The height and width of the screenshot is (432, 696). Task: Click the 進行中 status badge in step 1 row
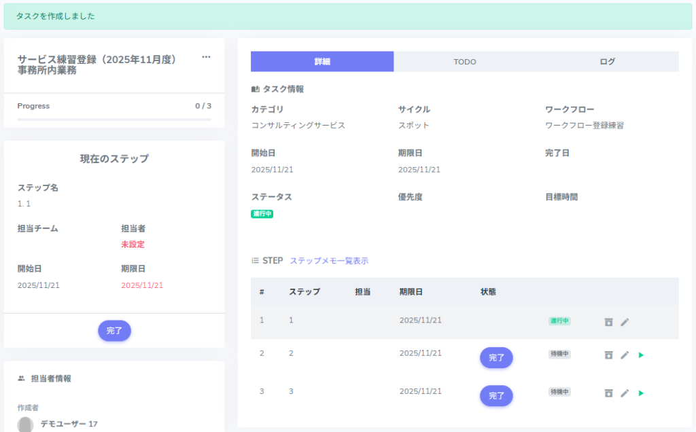click(559, 321)
